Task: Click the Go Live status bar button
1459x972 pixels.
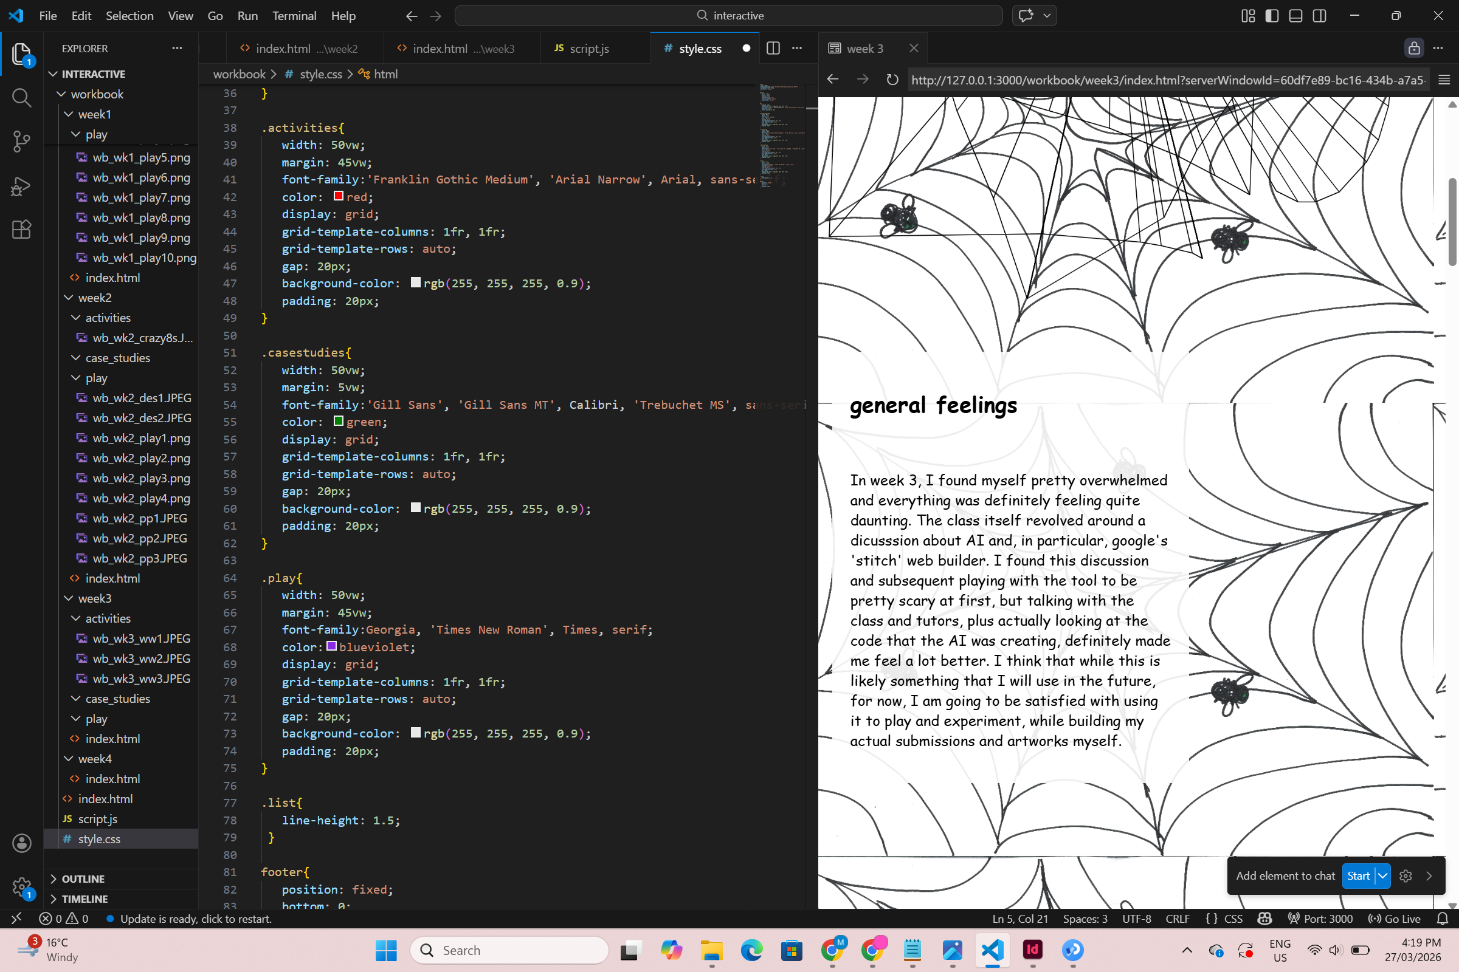Action: click(1395, 919)
